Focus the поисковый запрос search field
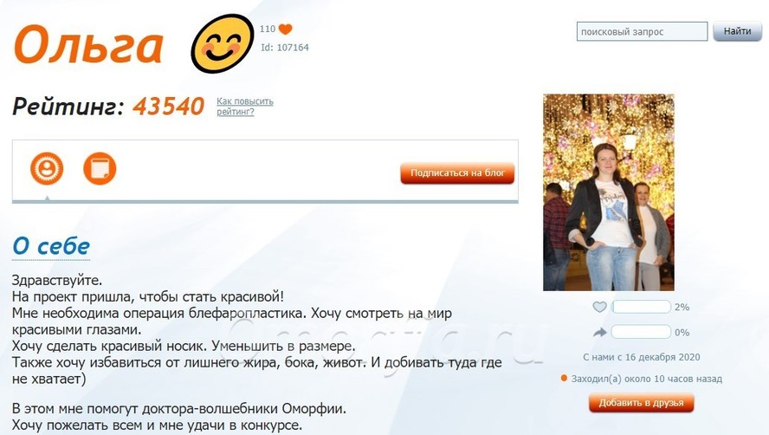Viewport: 769px width, 435px height. tap(642, 31)
